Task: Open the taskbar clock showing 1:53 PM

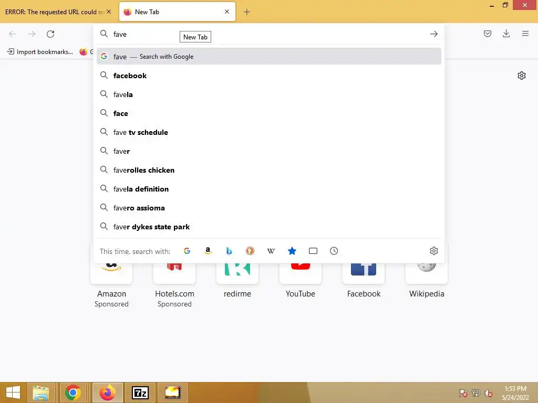Action: pyautogui.click(x=515, y=393)
